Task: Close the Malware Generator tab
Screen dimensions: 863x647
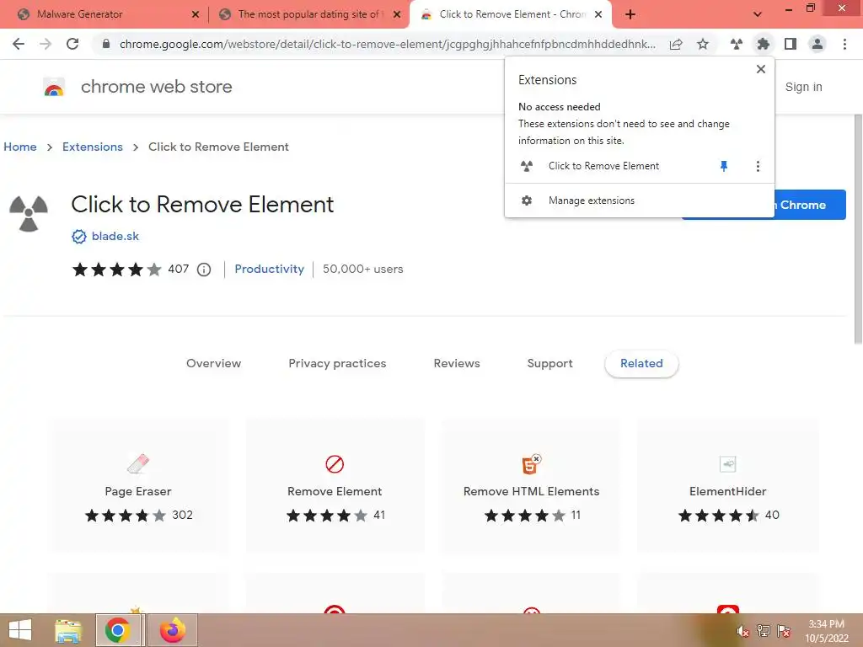Action: point(195,14)
